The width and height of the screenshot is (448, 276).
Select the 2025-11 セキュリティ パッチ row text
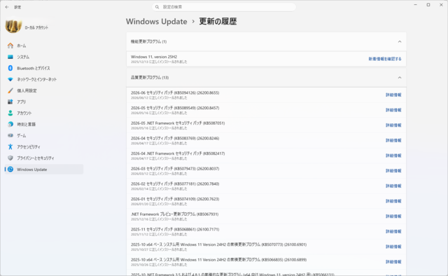tap(175, 229)
